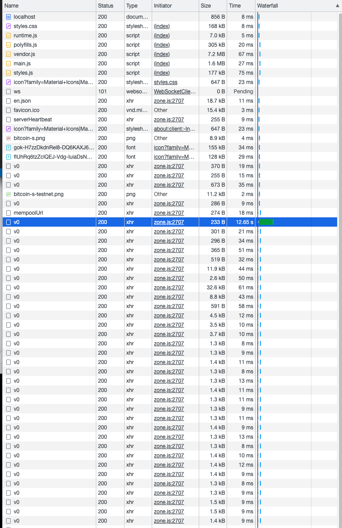Click the script icon next to styles.js
The width and height of the screenshot is (342, 528).
9,73
